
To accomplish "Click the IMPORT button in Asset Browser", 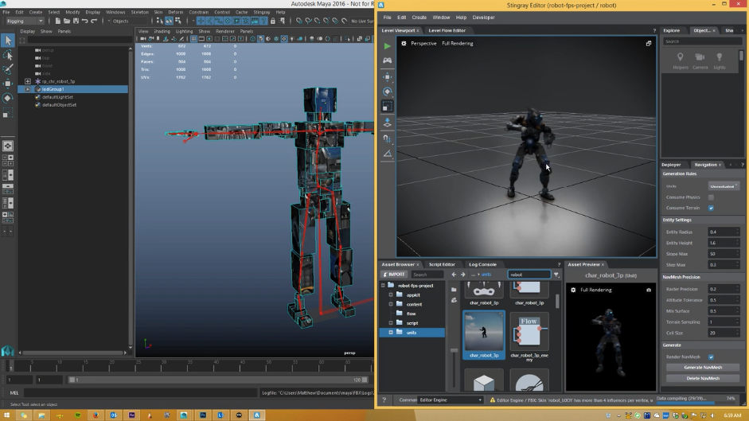I will 394,275.
